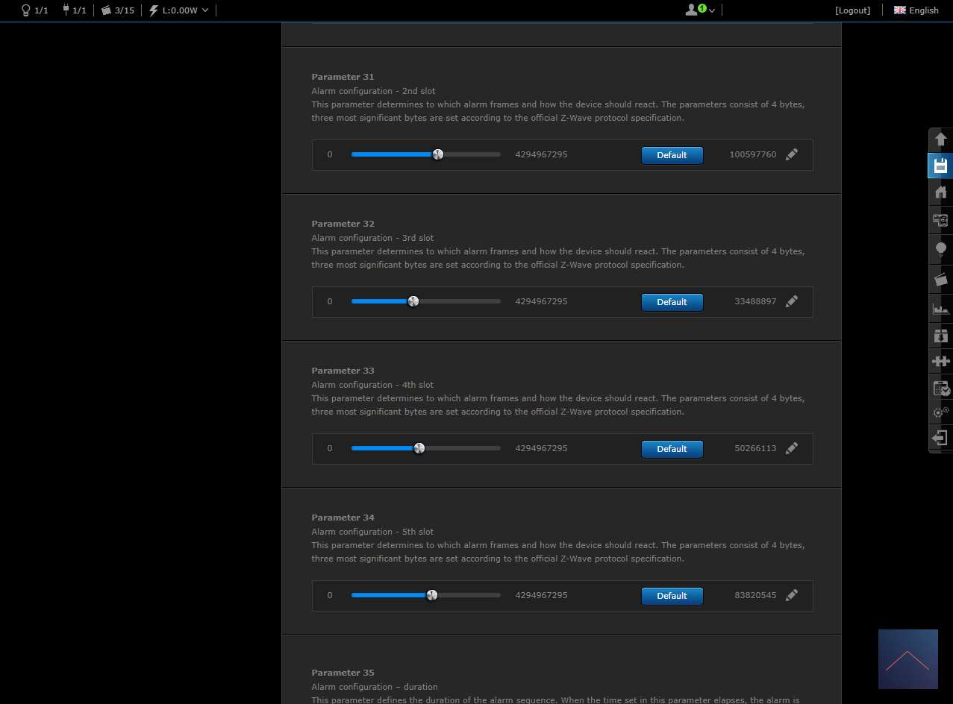Screen dimensions: 953x704
Task: Click the Logout link
Action: pos(852,10)
